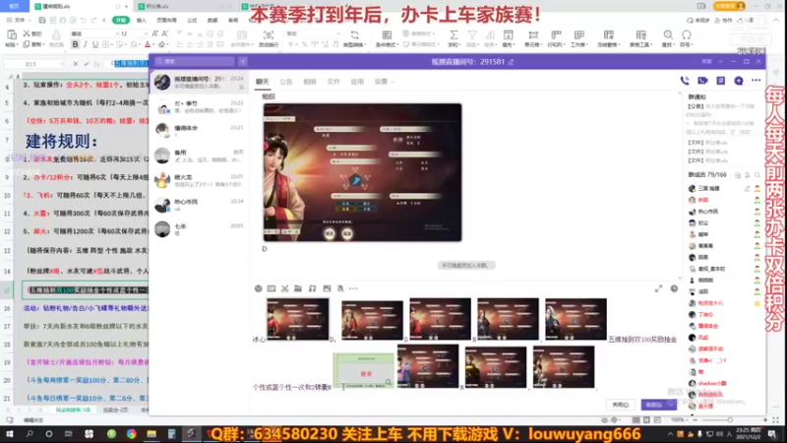Click the spreadsheet zoom slider in status bar
The image size is (787, 443).
(x=729, y=420)
